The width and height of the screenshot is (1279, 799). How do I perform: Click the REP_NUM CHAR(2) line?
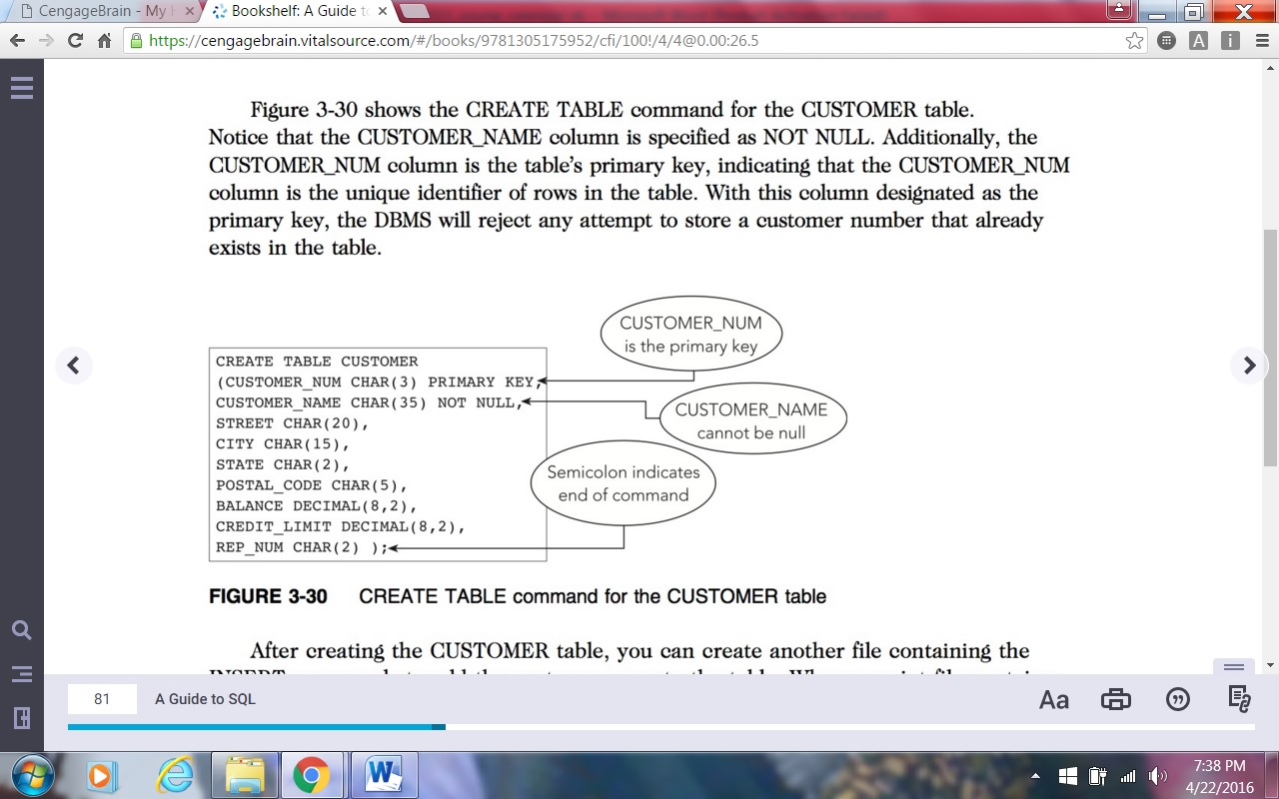301,547
